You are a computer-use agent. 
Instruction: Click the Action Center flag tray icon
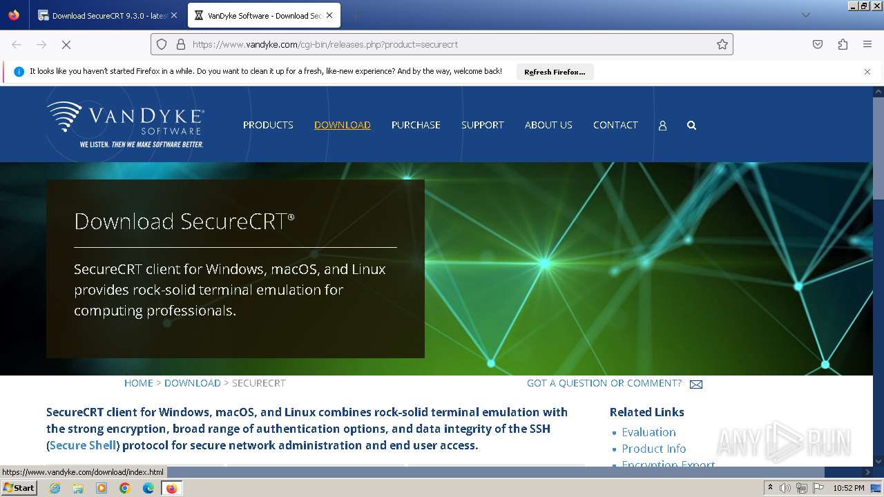pos(818,488)
